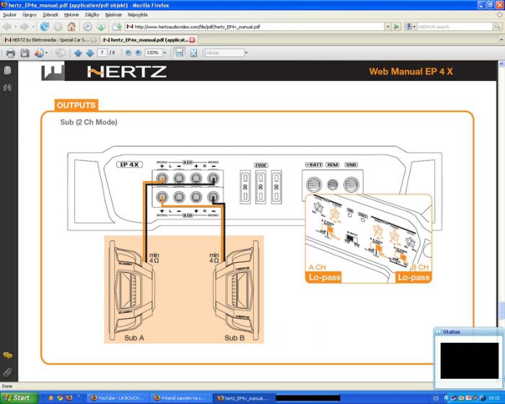Open the Záložky menu
The width and height of the screenshot is (505, 404).
tap(92, 14)
